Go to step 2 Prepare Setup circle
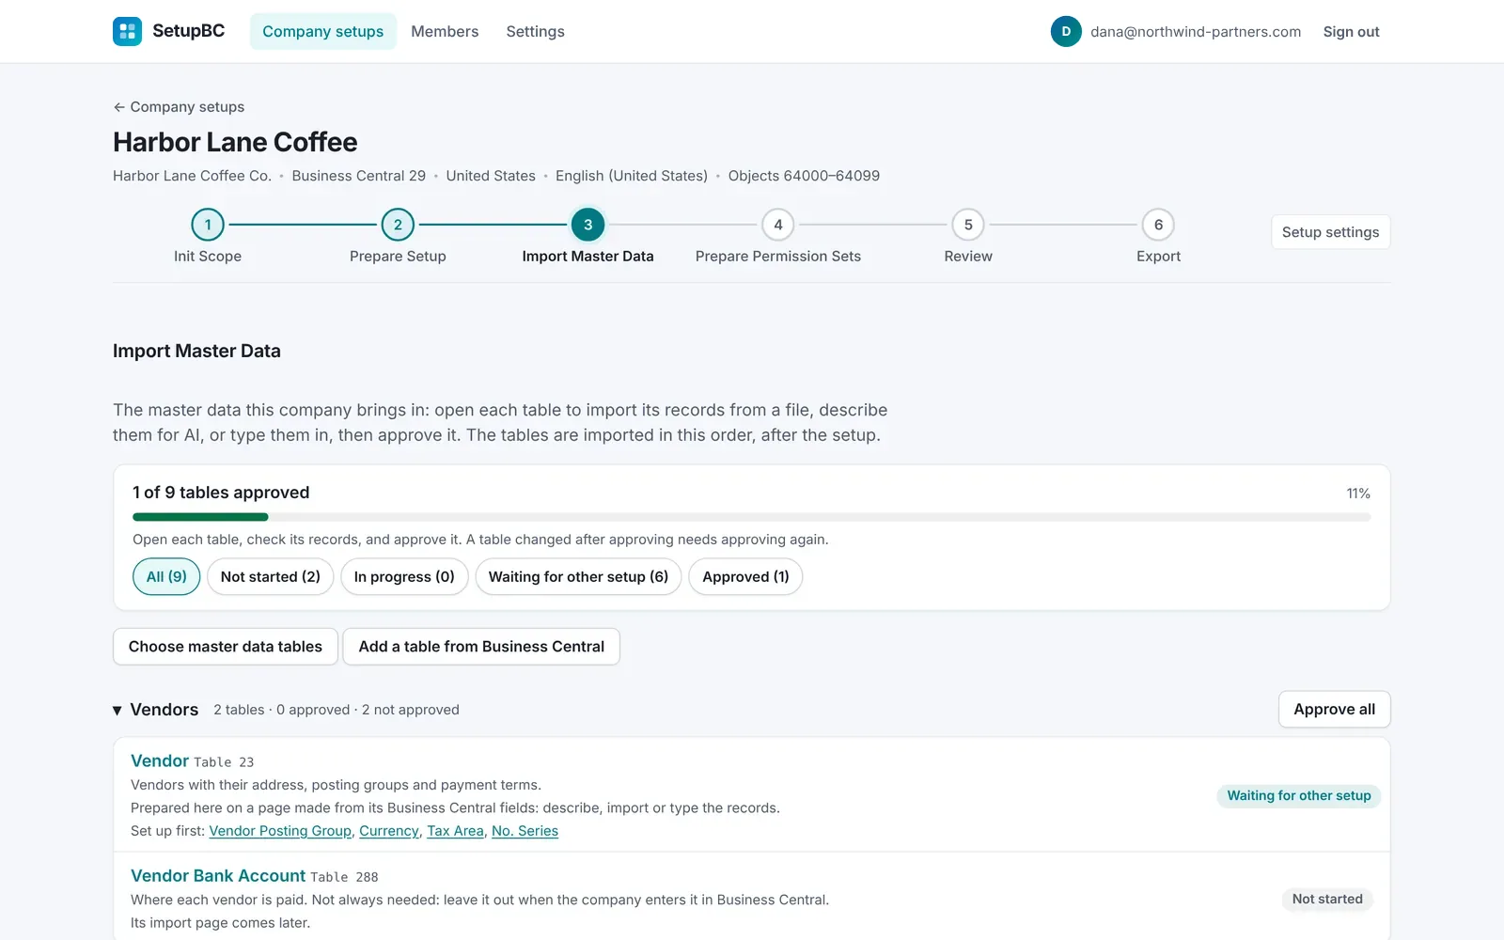1504x940 pixels. 398,225
